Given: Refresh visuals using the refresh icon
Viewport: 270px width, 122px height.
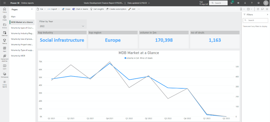Looking at the screenshot, I should 258,9.
